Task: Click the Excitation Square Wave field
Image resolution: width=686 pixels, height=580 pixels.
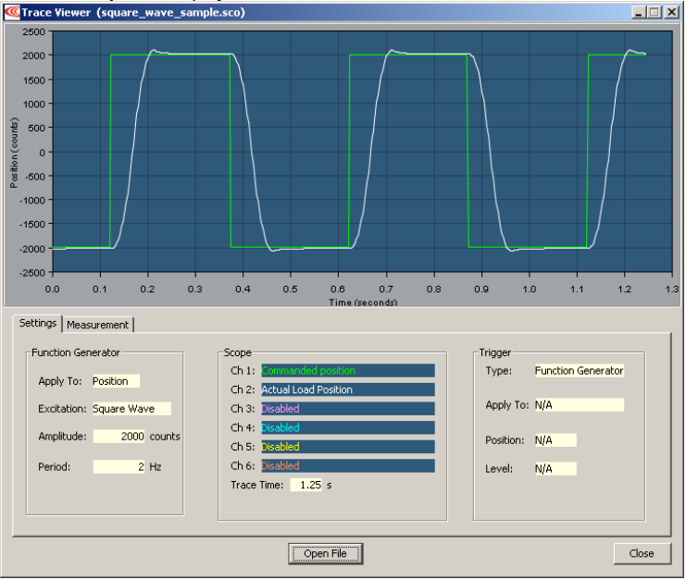Action: pos(131,409)
